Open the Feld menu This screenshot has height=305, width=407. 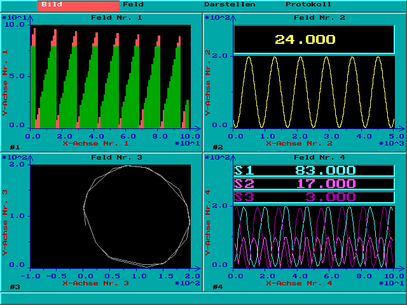point(133,4)
